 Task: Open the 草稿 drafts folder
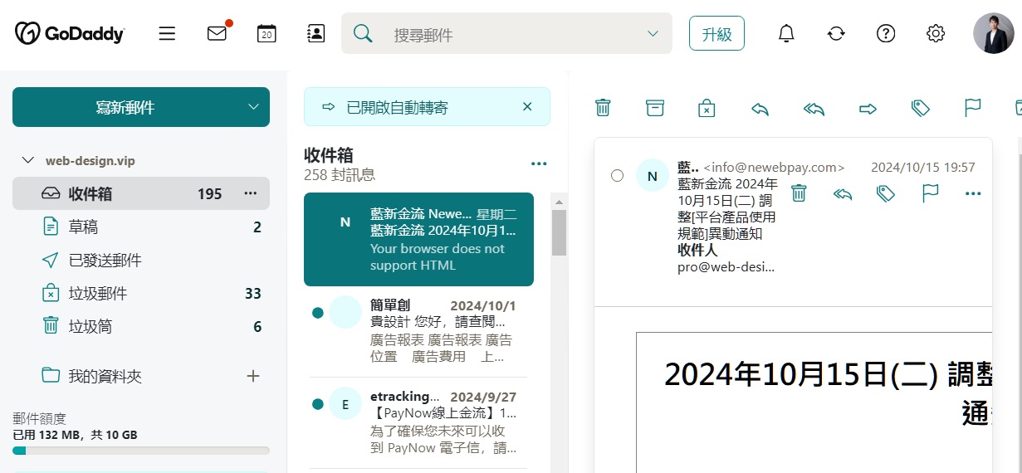(x=141, y=227)
